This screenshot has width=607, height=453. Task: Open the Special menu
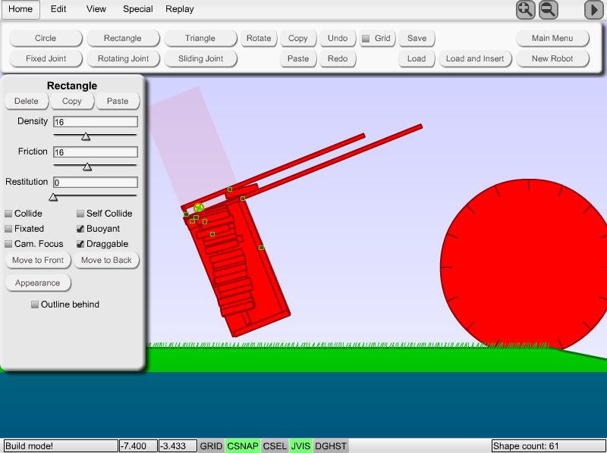138,9
